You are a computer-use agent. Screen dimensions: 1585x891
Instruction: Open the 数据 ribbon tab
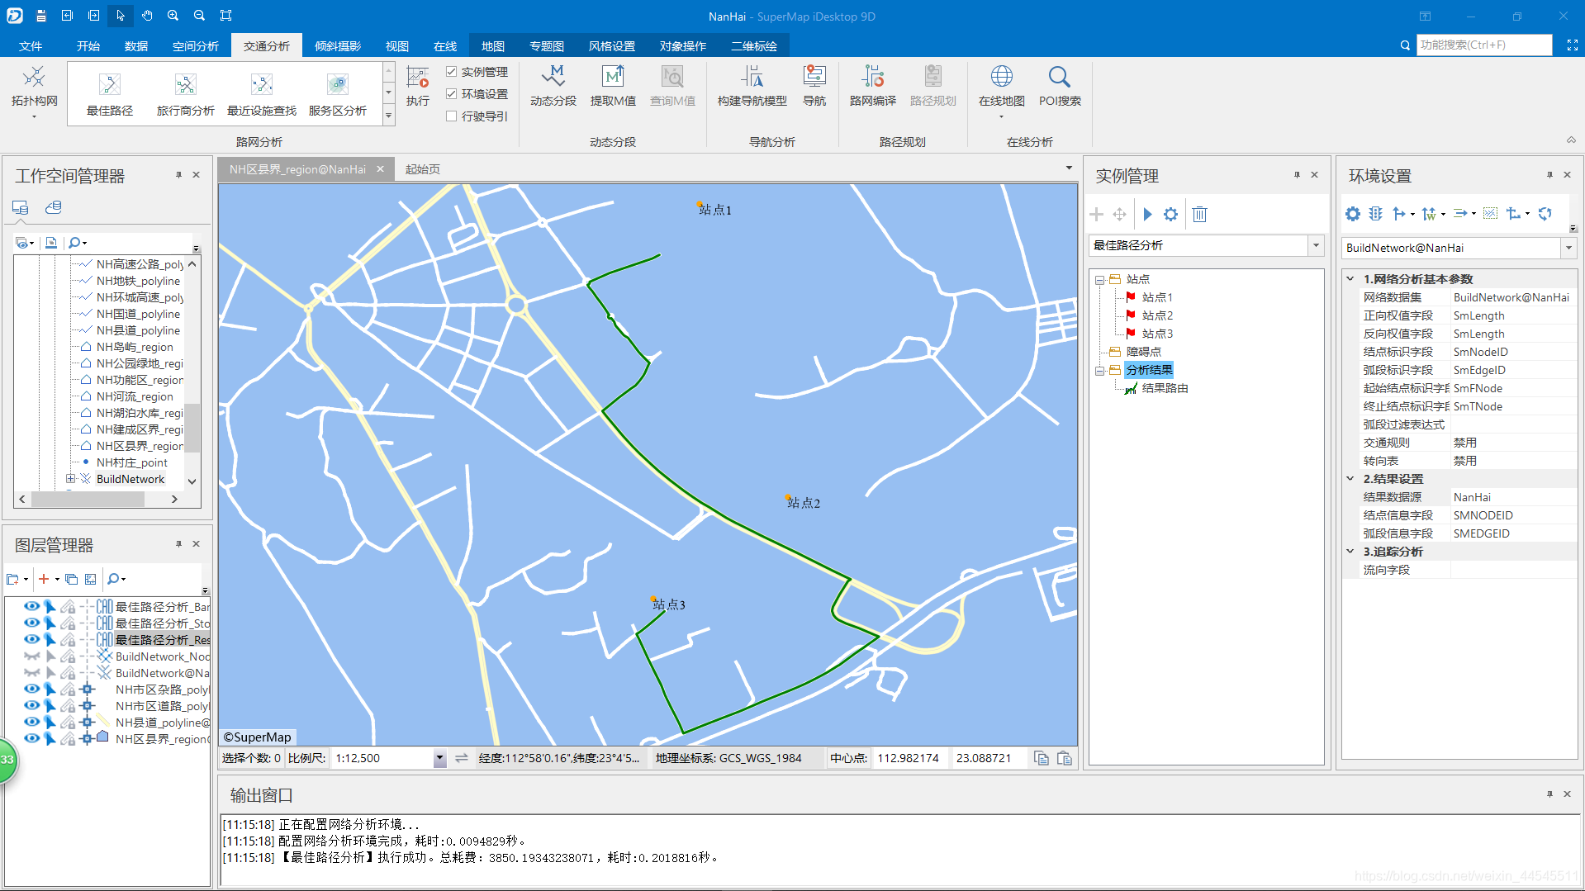[x=136, y=46]
